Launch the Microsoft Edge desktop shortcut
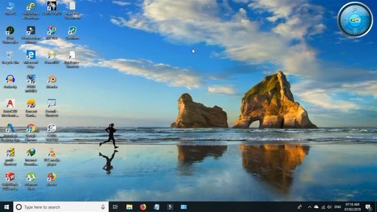 (31, 59)
